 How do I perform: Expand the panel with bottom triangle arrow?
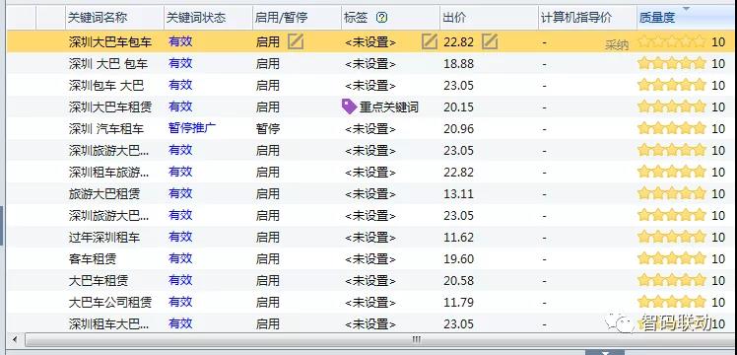pos(605,352)
